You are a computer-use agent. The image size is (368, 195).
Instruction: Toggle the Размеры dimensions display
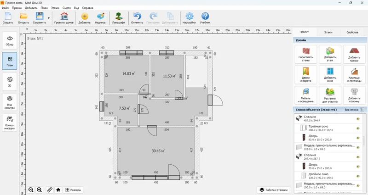pyautogui.click(x=73, y=190)
